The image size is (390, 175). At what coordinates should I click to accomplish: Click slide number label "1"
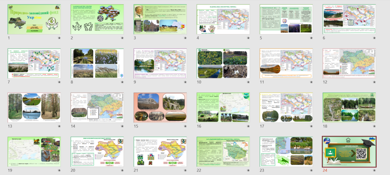click(x=8, y=38)
